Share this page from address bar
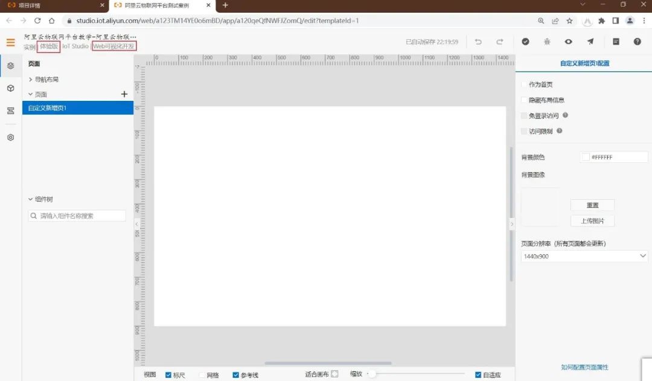 [x=555, y=21]
